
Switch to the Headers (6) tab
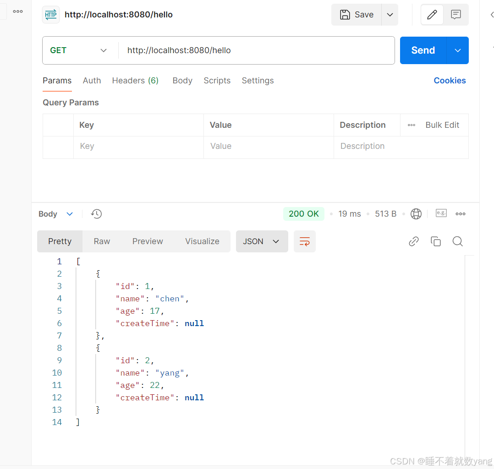[x=135, y=80]
